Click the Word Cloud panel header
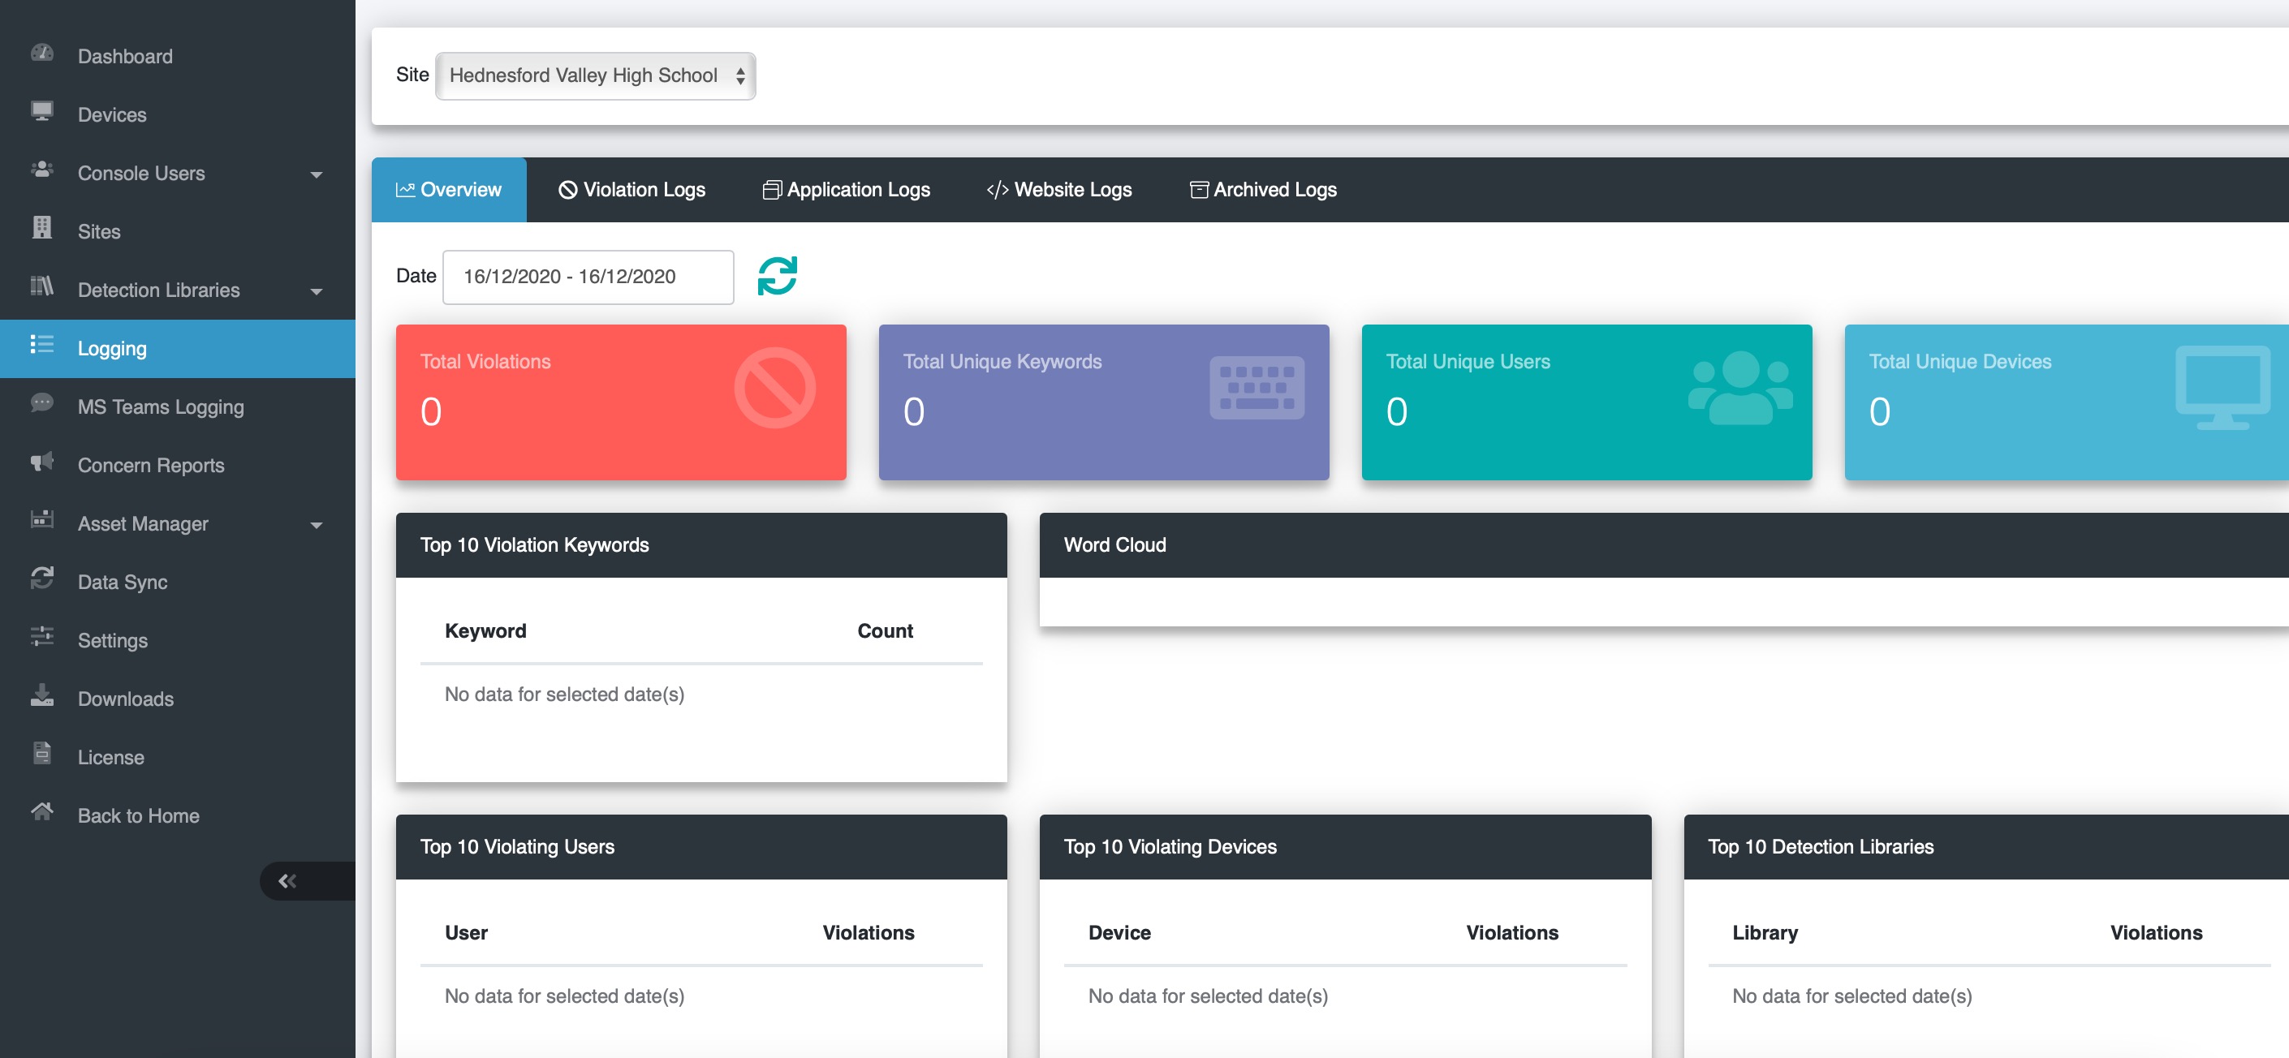 point(1664,545)
